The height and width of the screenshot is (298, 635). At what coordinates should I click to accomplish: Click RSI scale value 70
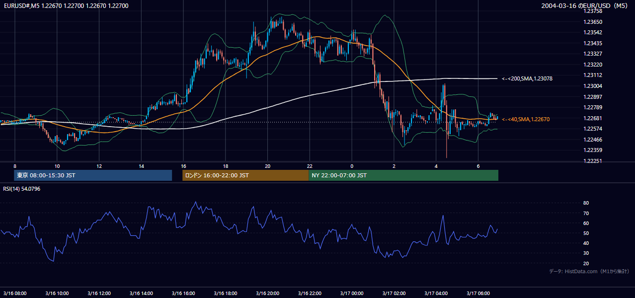[x=586, y=213]
